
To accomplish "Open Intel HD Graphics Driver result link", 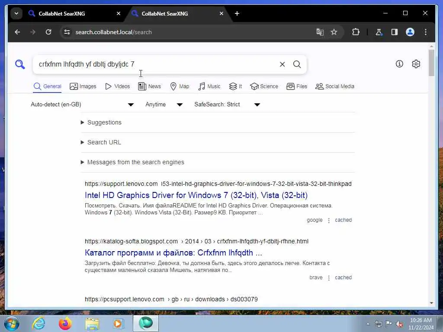I will pyautogui.click(x=196, y=195).
